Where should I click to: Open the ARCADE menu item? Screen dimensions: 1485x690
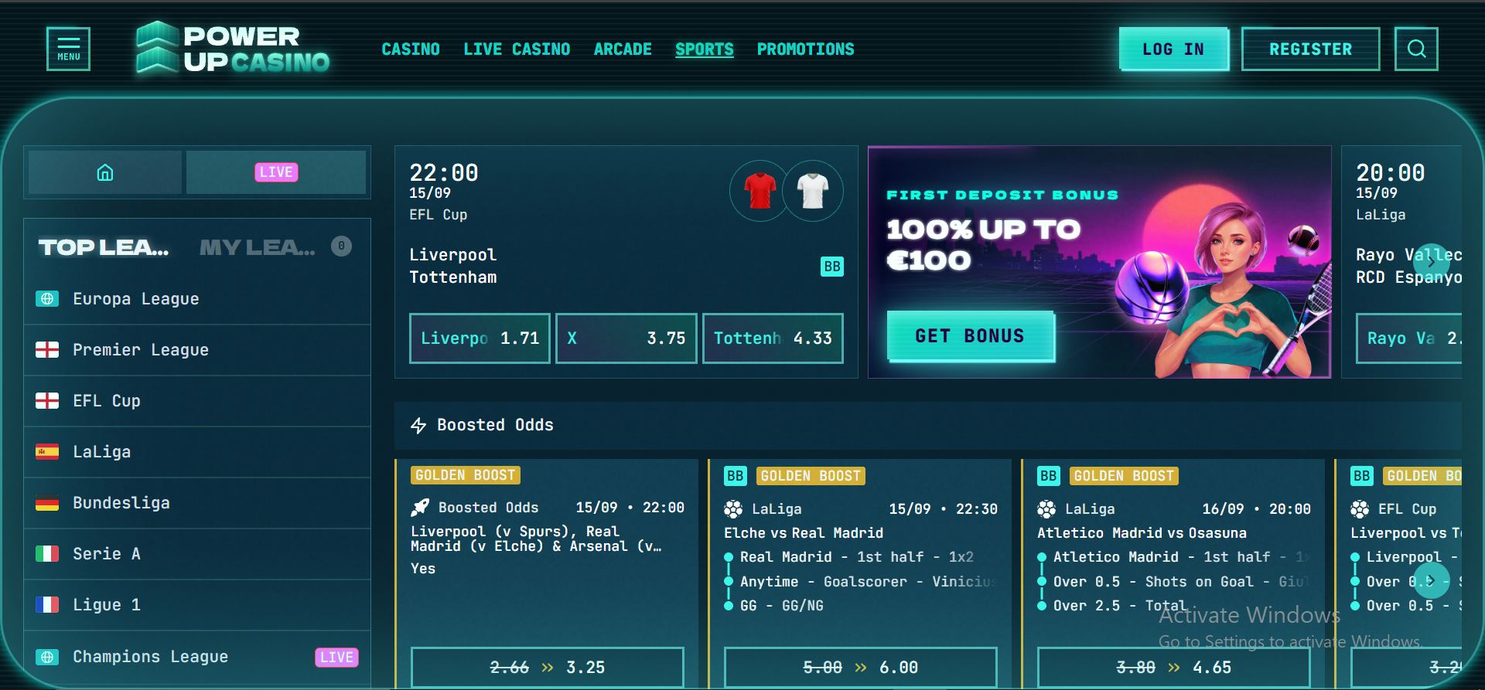(623, 49)
